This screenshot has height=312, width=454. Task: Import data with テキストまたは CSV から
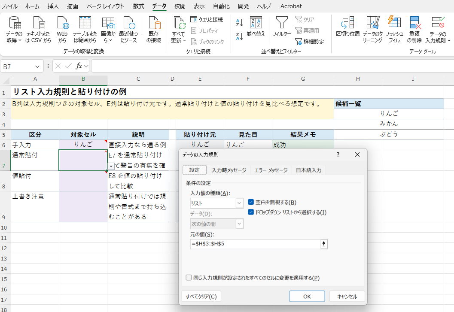[x=38, y=29]
